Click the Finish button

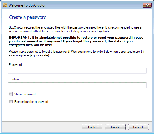coord(115,127)
